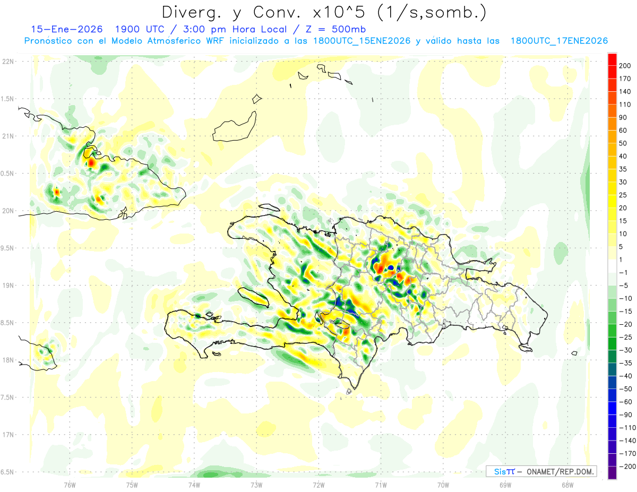This screenshot has width=637, height=492.
Task: Click the white colorbar swatch between 1 and -1
Action: 612,266
